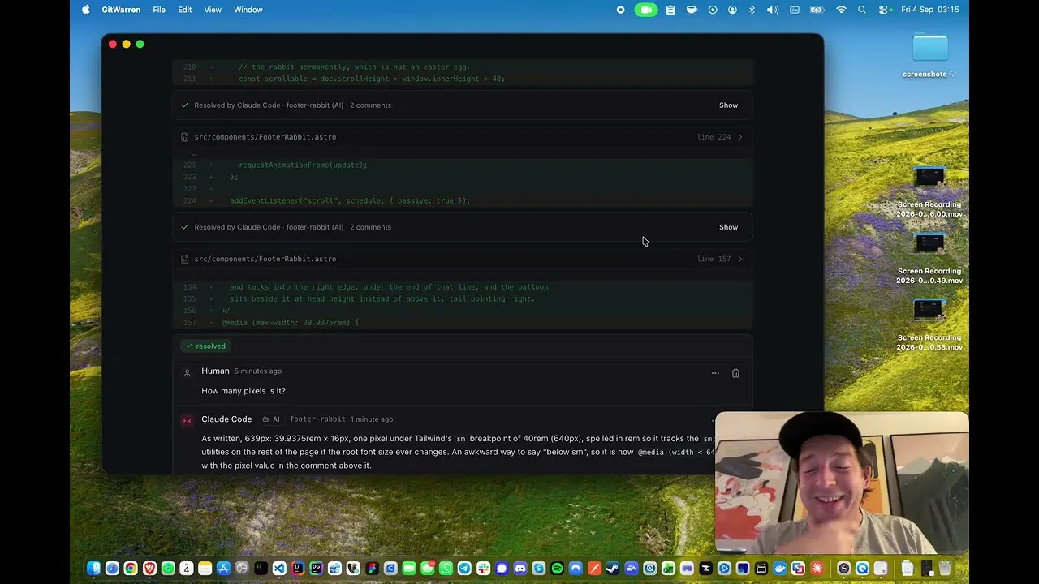The height and width of the screenshot is (584, 1039).
Task: Open WhatsApp from the dock
Action: pos(446,569)
